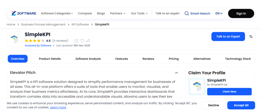Open the Partners dropdown menu
The height and width of the screenshot is (112, 261).
click(118, 14)
